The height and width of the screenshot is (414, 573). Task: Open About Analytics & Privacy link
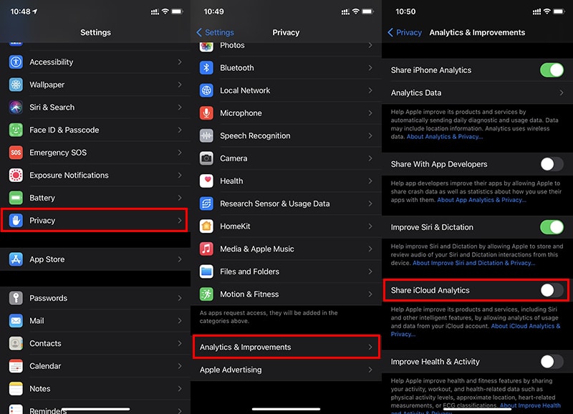[445, 137]
